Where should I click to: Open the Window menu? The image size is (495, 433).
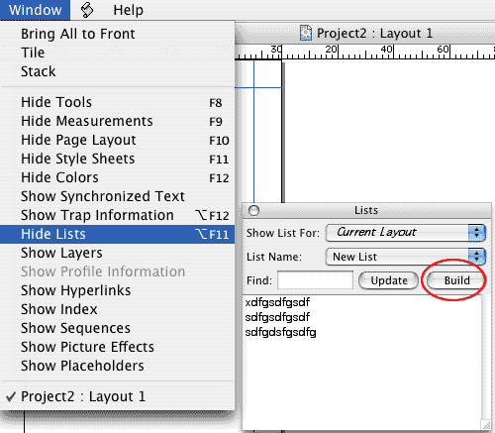(35, 10)
